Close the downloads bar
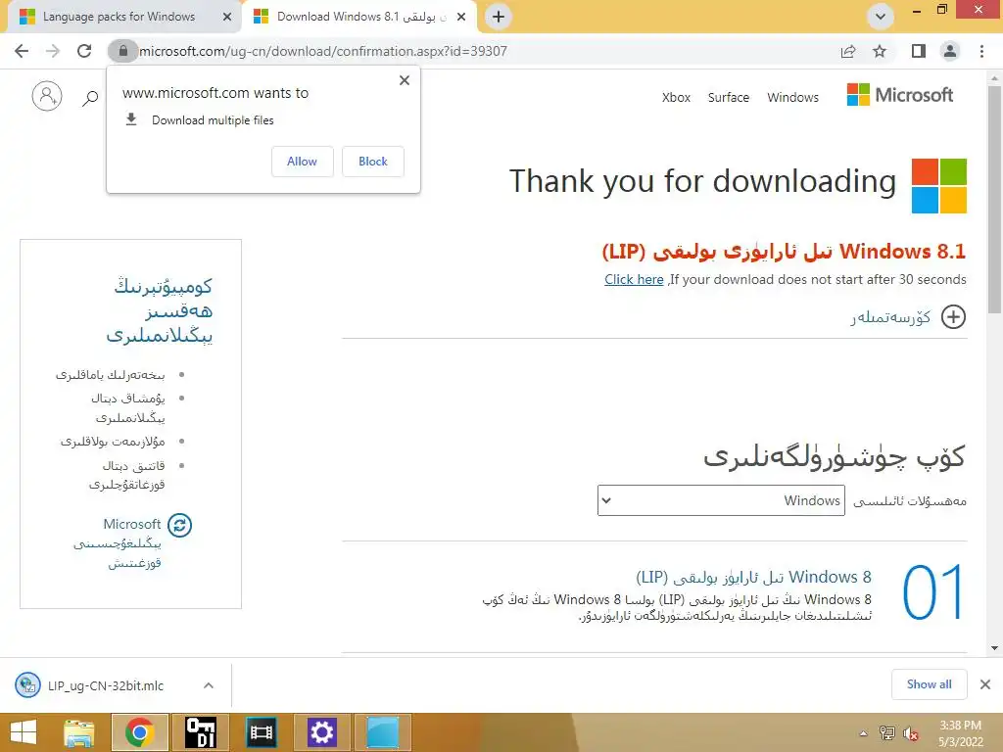This screenshot has height=752, width=1003. coord(985,684)
